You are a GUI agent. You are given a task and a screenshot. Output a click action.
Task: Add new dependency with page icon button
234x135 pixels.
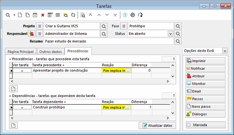pyautogui.click(x=13, y=125)
